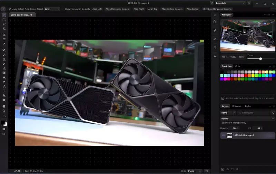Select the Path Selection arrow tool
The width and height of the screenshot is (276, 174).
coord(4,95)
